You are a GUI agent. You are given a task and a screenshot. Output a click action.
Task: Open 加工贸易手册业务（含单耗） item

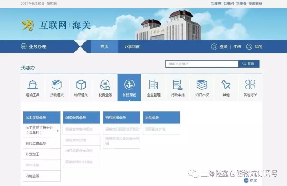pyautogui.click(x=42, y=131)
